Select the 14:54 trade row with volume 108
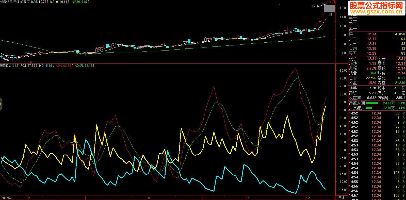The width and height of the screenshot is (406, 200). [377, 173]
